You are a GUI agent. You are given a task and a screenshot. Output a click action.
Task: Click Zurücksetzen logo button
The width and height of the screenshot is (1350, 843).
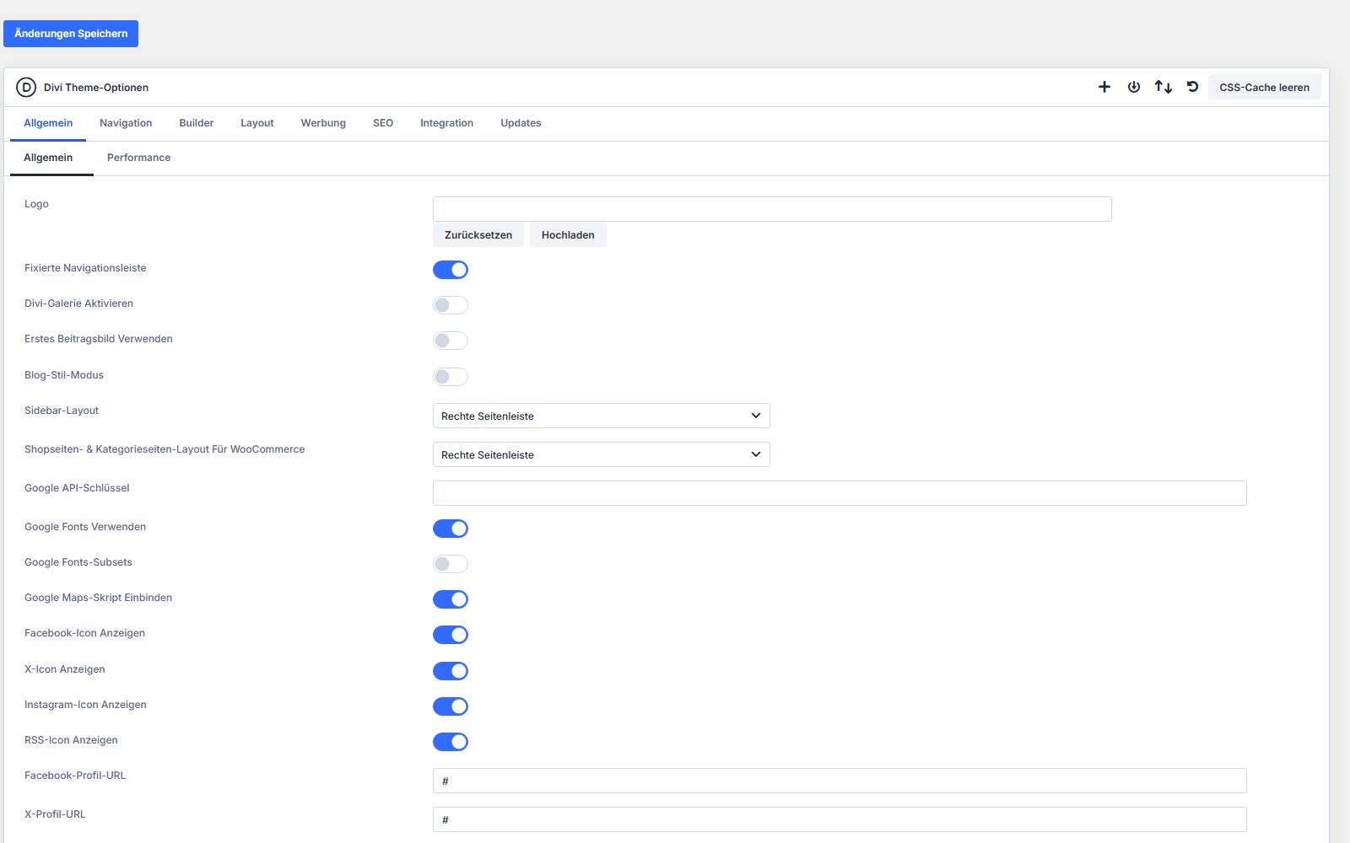tap(478, 234)
